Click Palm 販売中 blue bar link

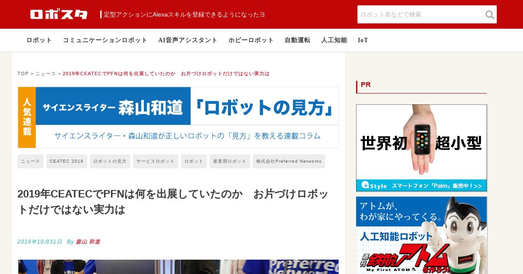(421, 186)
